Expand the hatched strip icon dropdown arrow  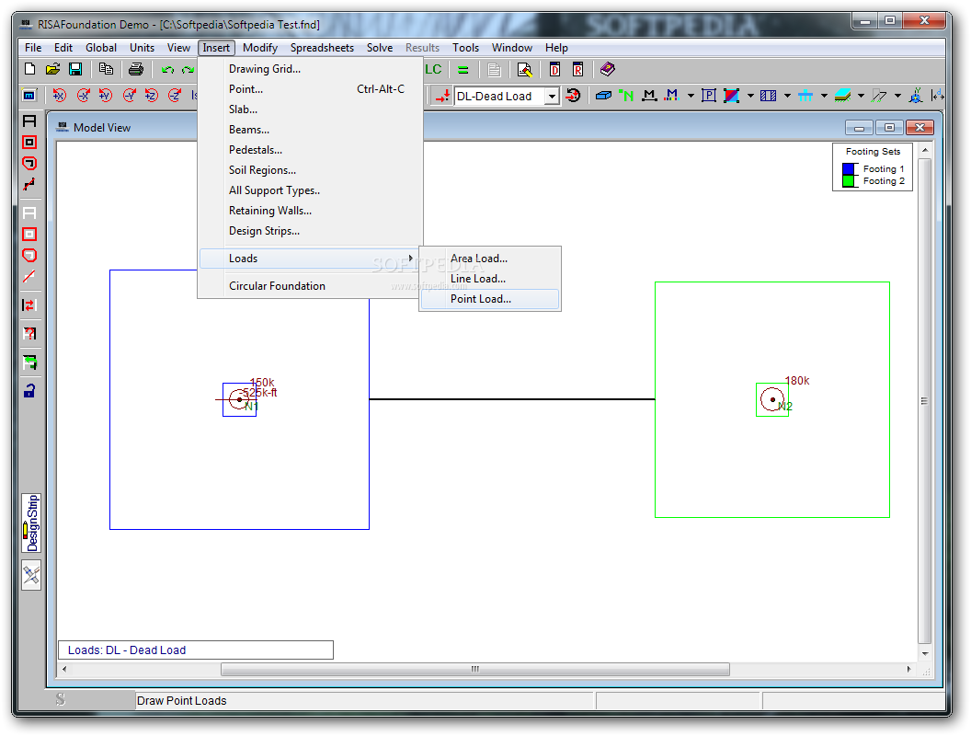pyautogui.click(x=787, y=96)
